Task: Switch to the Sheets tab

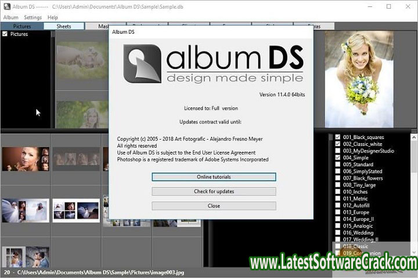Action: pyautogui.click(x=64, y=26)
